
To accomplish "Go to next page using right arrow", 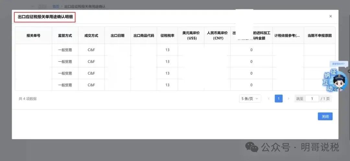I will 288,98.
